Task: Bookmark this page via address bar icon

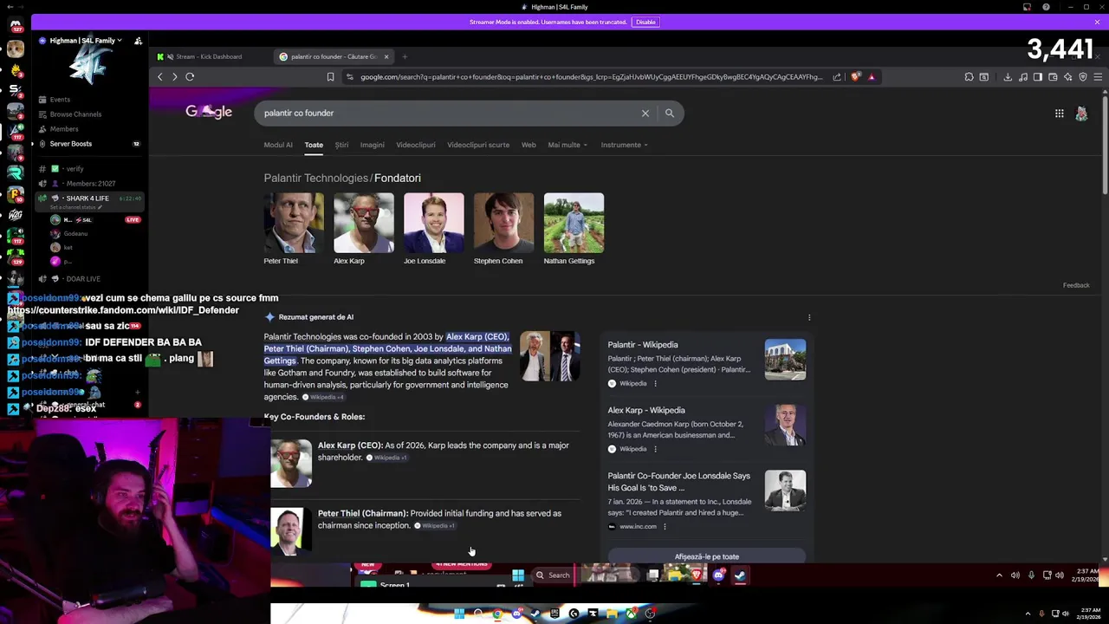Action: tap(330, 76)
